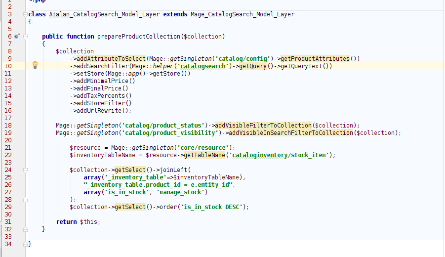
Task: Click the parent class Mage_CatalogSearch_Model_Layer
Action: pos(243,14)
